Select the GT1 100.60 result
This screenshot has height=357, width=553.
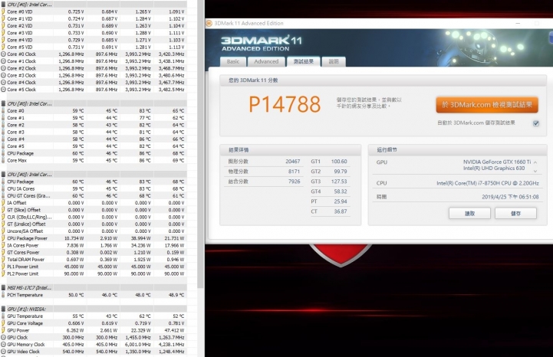(x=329, y=162)
